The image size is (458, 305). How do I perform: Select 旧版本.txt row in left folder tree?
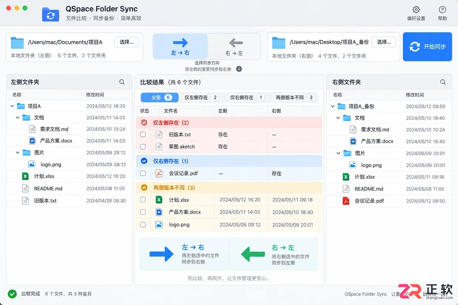[x=69, y=200]
